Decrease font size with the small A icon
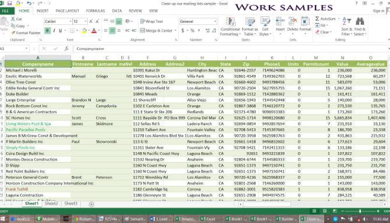Image resolution: width=390 pixels, height=223 pixels. coord(97,21)
